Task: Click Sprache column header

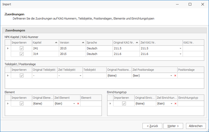Action: [x=99, y=42]
